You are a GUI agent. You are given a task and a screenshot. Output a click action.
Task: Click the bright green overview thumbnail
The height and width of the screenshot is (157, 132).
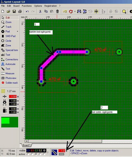[x=5, y=121]
